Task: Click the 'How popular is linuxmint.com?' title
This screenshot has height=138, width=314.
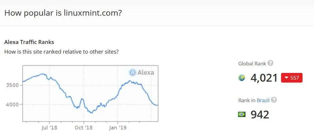Action: (63, 13)
